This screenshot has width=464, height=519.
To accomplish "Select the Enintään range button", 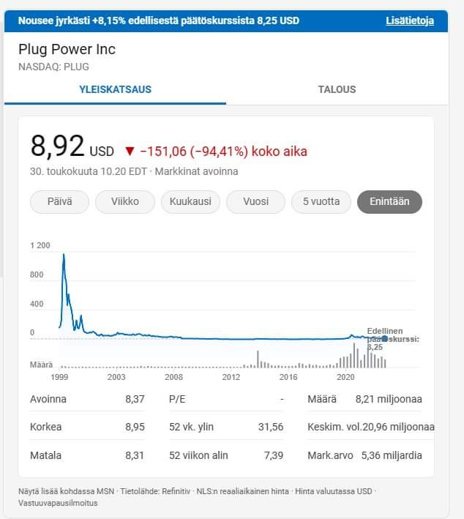I will click(x=389, y=201).
